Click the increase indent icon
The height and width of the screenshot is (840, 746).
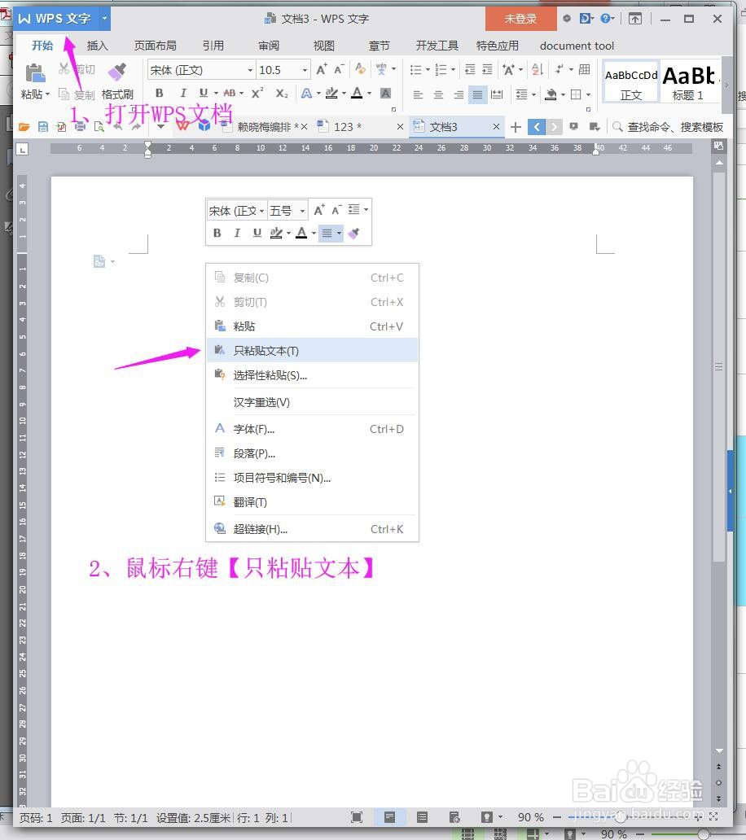(x=487, y=70)
